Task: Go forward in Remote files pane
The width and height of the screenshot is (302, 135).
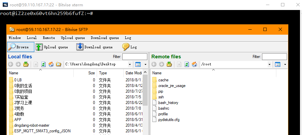Action: point(162,64)
